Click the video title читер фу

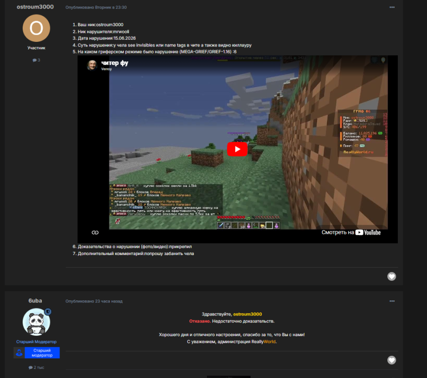coord(115,63)
